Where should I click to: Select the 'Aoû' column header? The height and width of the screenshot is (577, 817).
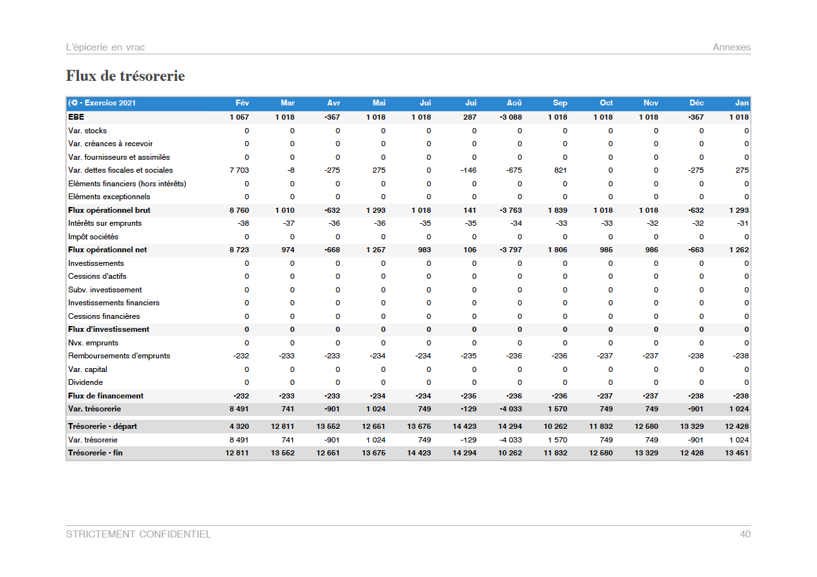tap(514, 103)
